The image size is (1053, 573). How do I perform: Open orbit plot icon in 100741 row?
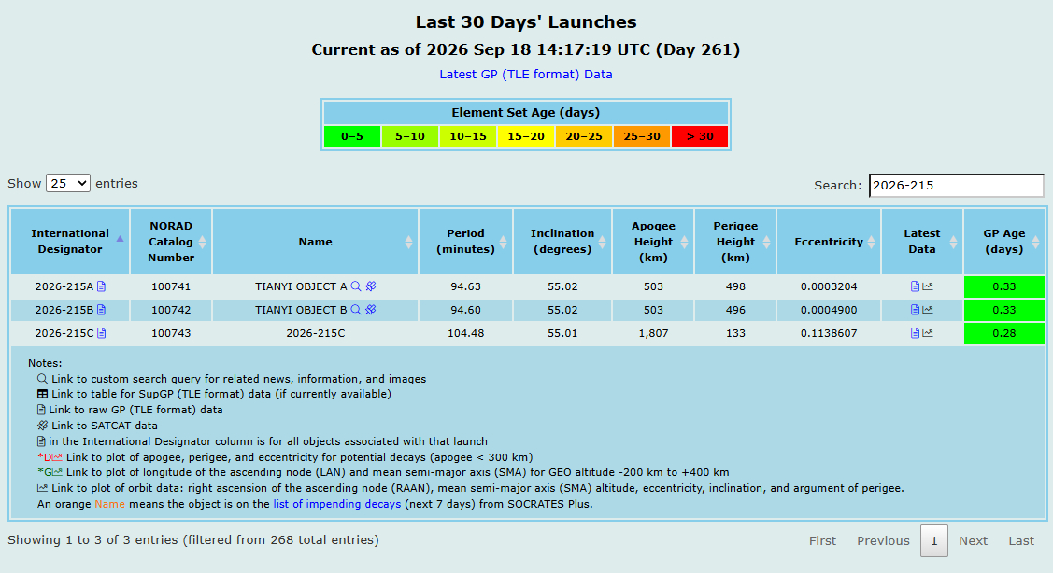coord(928,286)
